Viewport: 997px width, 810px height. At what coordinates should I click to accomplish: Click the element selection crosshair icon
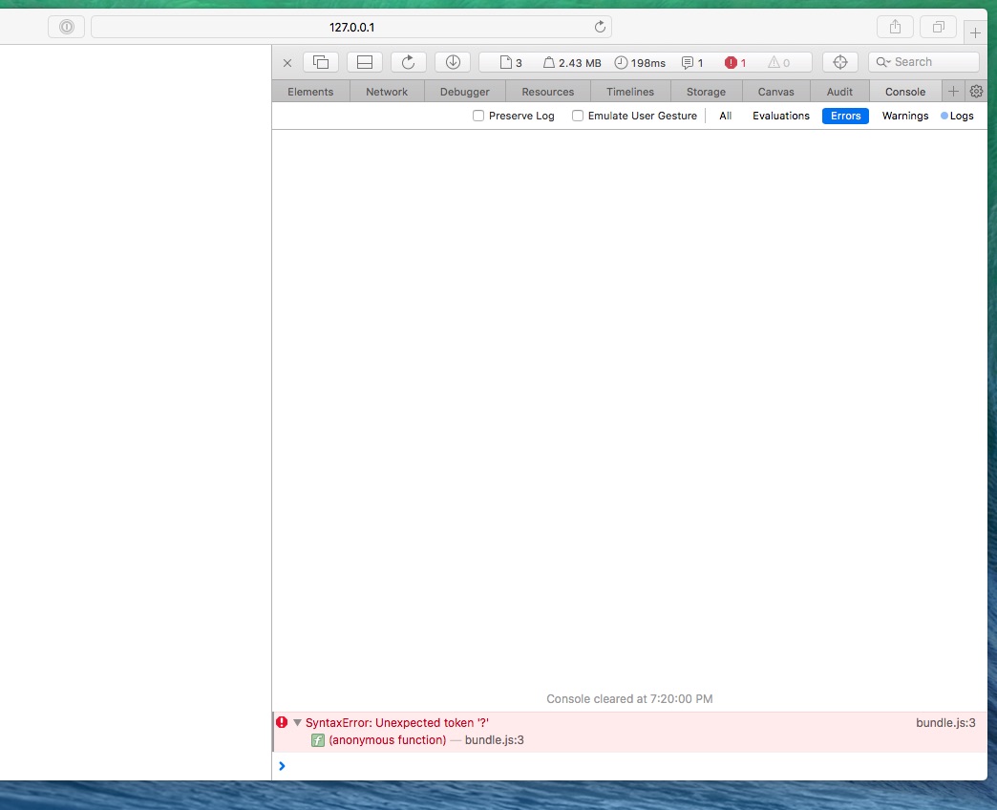coord(840,62)
